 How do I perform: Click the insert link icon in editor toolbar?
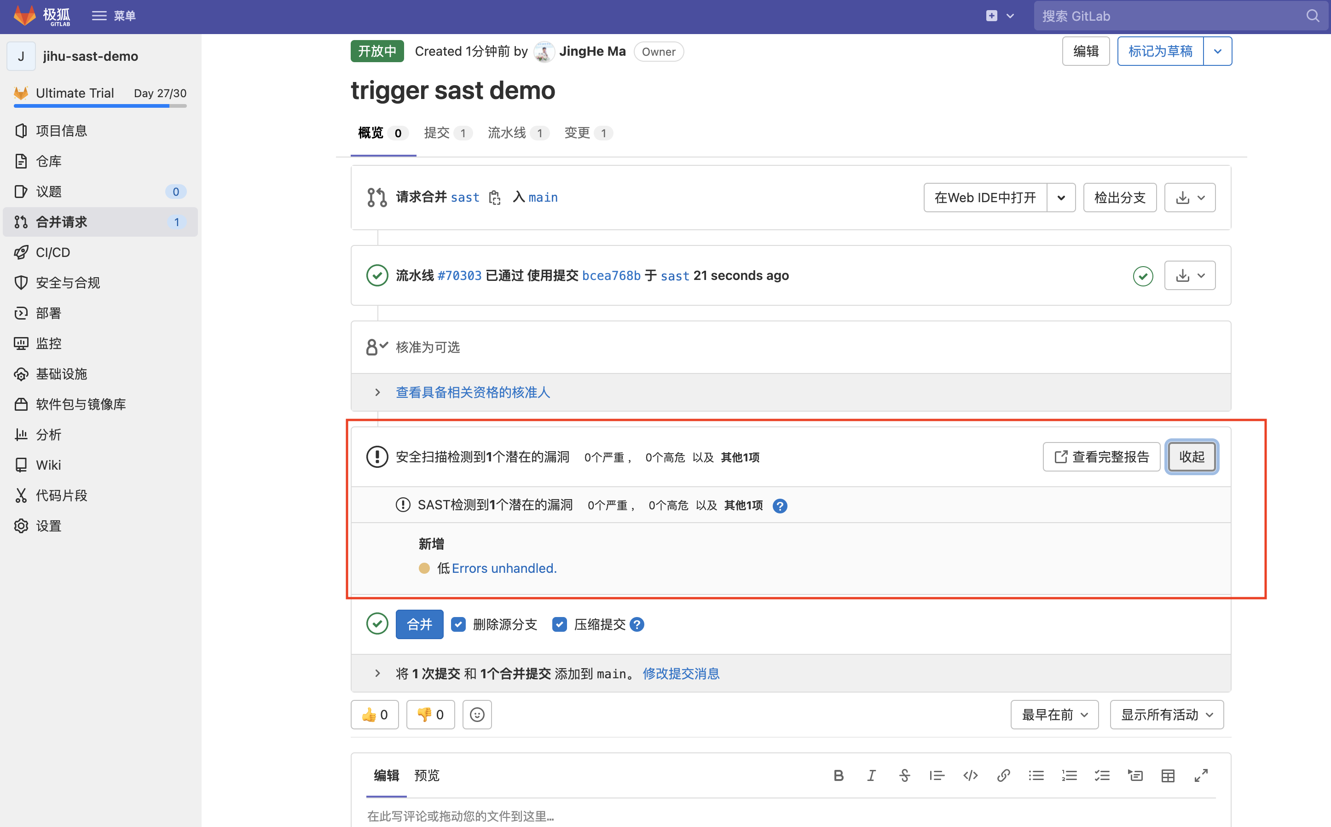point(1003,775)
